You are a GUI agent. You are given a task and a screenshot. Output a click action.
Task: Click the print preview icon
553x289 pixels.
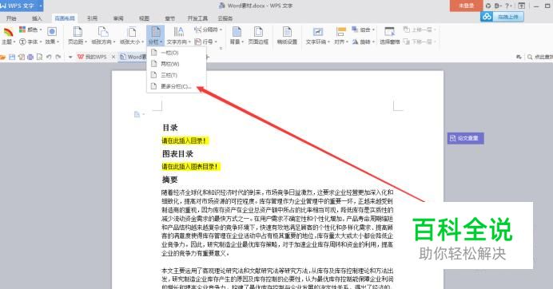point(39,57)
